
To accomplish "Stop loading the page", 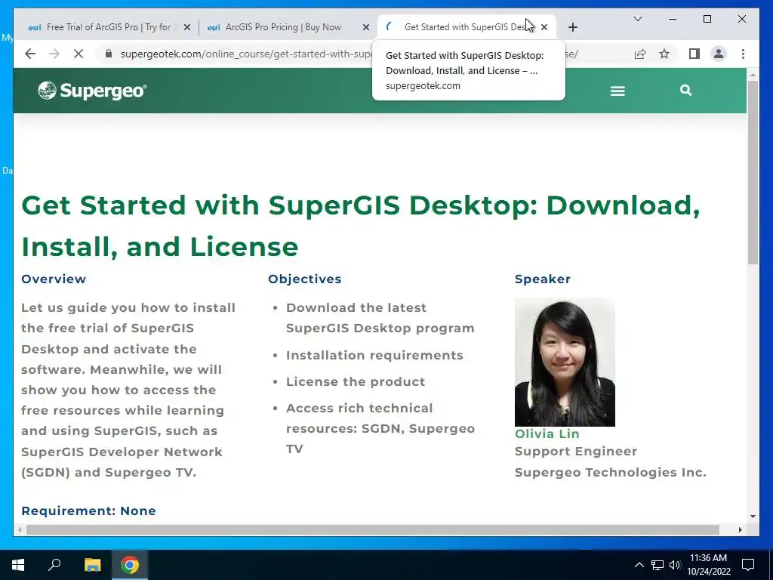I will click(x=79, y=54).
